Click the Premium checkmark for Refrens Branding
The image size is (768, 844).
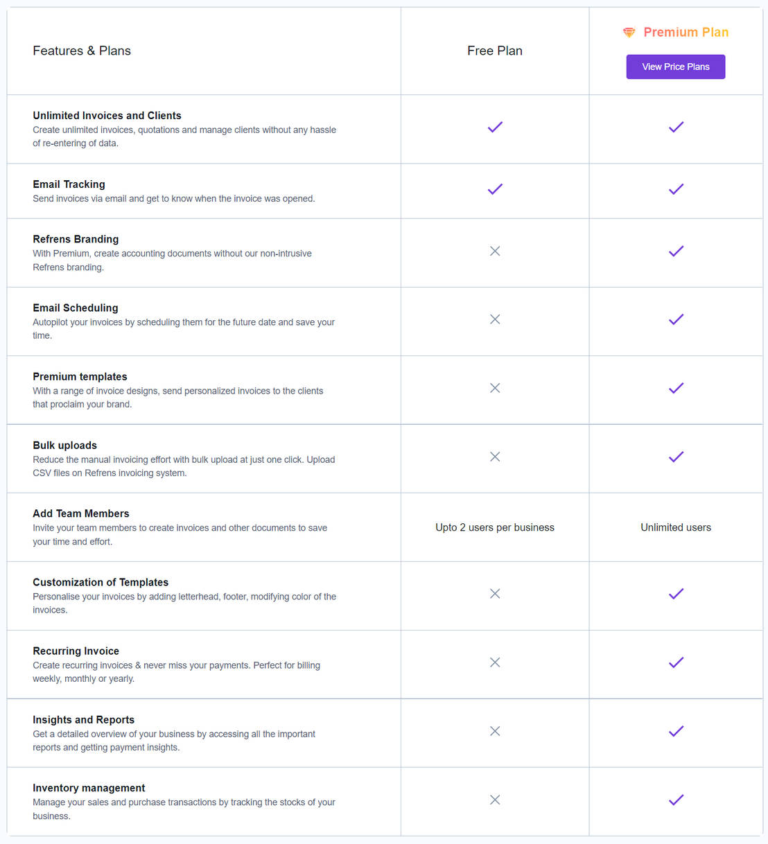pyautogui.click(x=676, y=251)
